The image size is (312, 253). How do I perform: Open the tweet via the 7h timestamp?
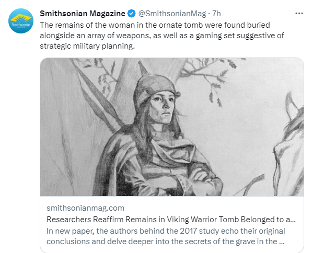pos(216,14)
